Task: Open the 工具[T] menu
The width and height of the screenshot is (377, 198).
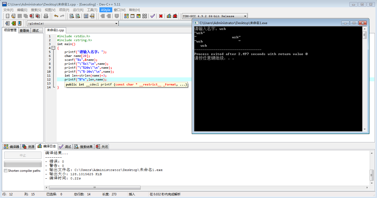Action: click(92, 10)
